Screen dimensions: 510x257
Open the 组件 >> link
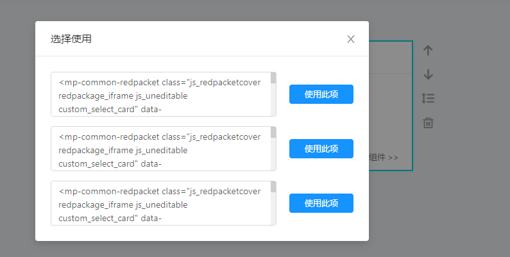[384, 157]
